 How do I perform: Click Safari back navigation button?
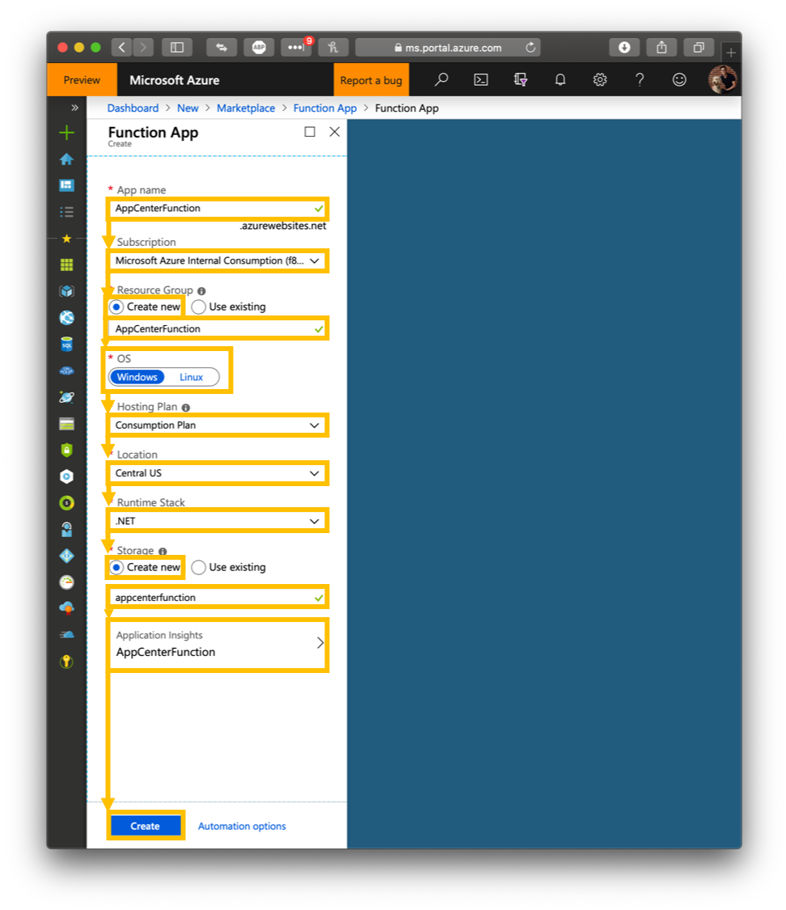click(x=122, y=47)
